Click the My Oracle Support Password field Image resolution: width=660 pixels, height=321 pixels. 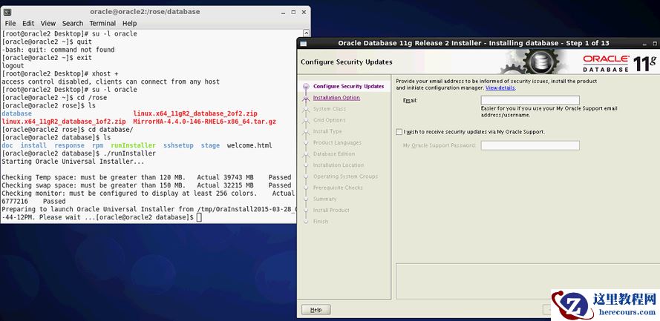coord(529,145)
